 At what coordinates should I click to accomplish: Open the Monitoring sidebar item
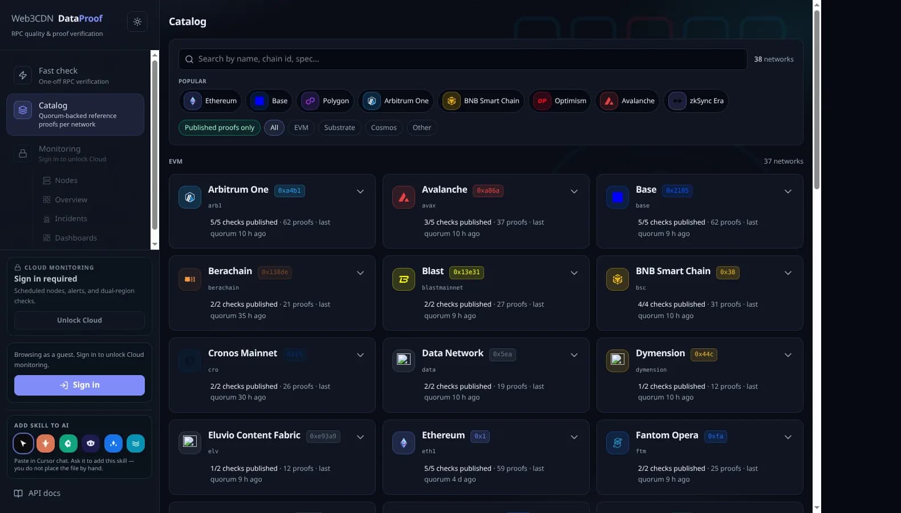pyautogui.click(x=75, y=153)
